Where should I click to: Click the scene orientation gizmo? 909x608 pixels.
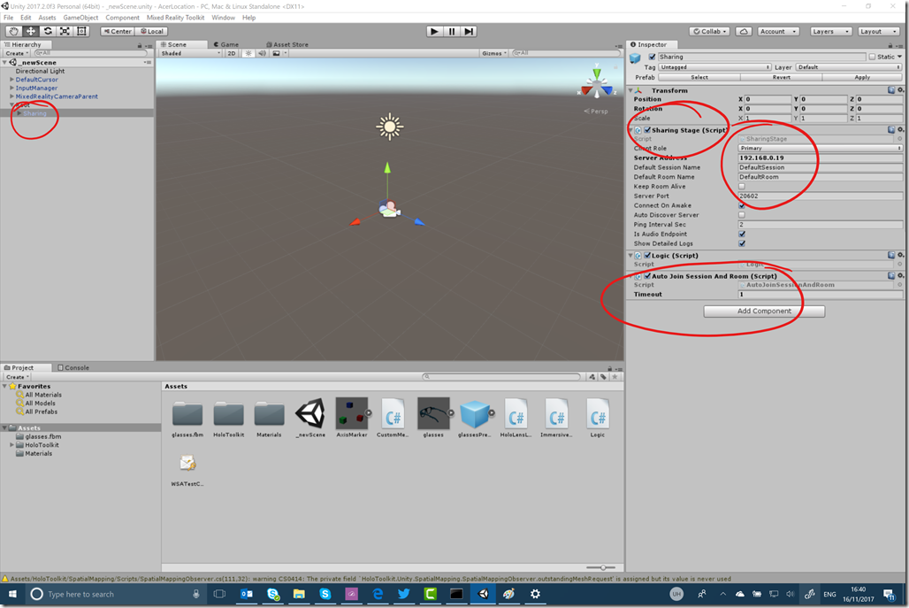(x=597, y=84)
